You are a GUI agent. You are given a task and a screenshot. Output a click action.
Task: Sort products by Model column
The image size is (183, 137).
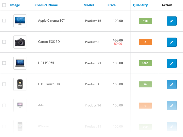[89, 5]
